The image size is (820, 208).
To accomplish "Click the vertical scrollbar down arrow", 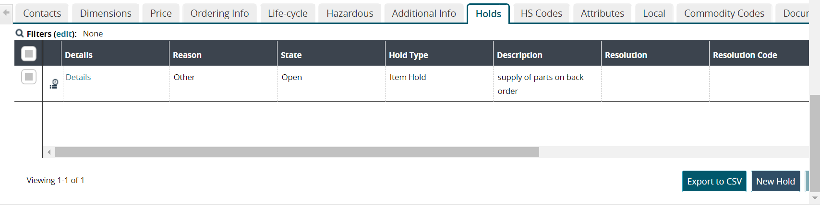I will pos(814,198).
